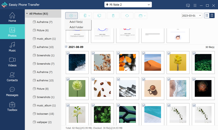Uncheck the yellow ball plant photo checkbox
The width and height of the screenshot is (218, 130).
click(x=169, y=53)
